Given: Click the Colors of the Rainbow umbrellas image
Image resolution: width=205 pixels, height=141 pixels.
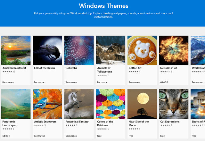Looking at the screenshot, I should click(x=111, y=104).
